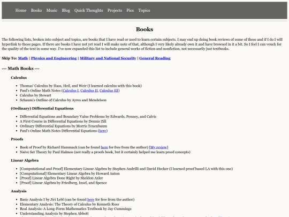Image resolution: width=289 pixels, height=217 pixels.
Task: Navigate to Projects page
Action: point(115,10)
